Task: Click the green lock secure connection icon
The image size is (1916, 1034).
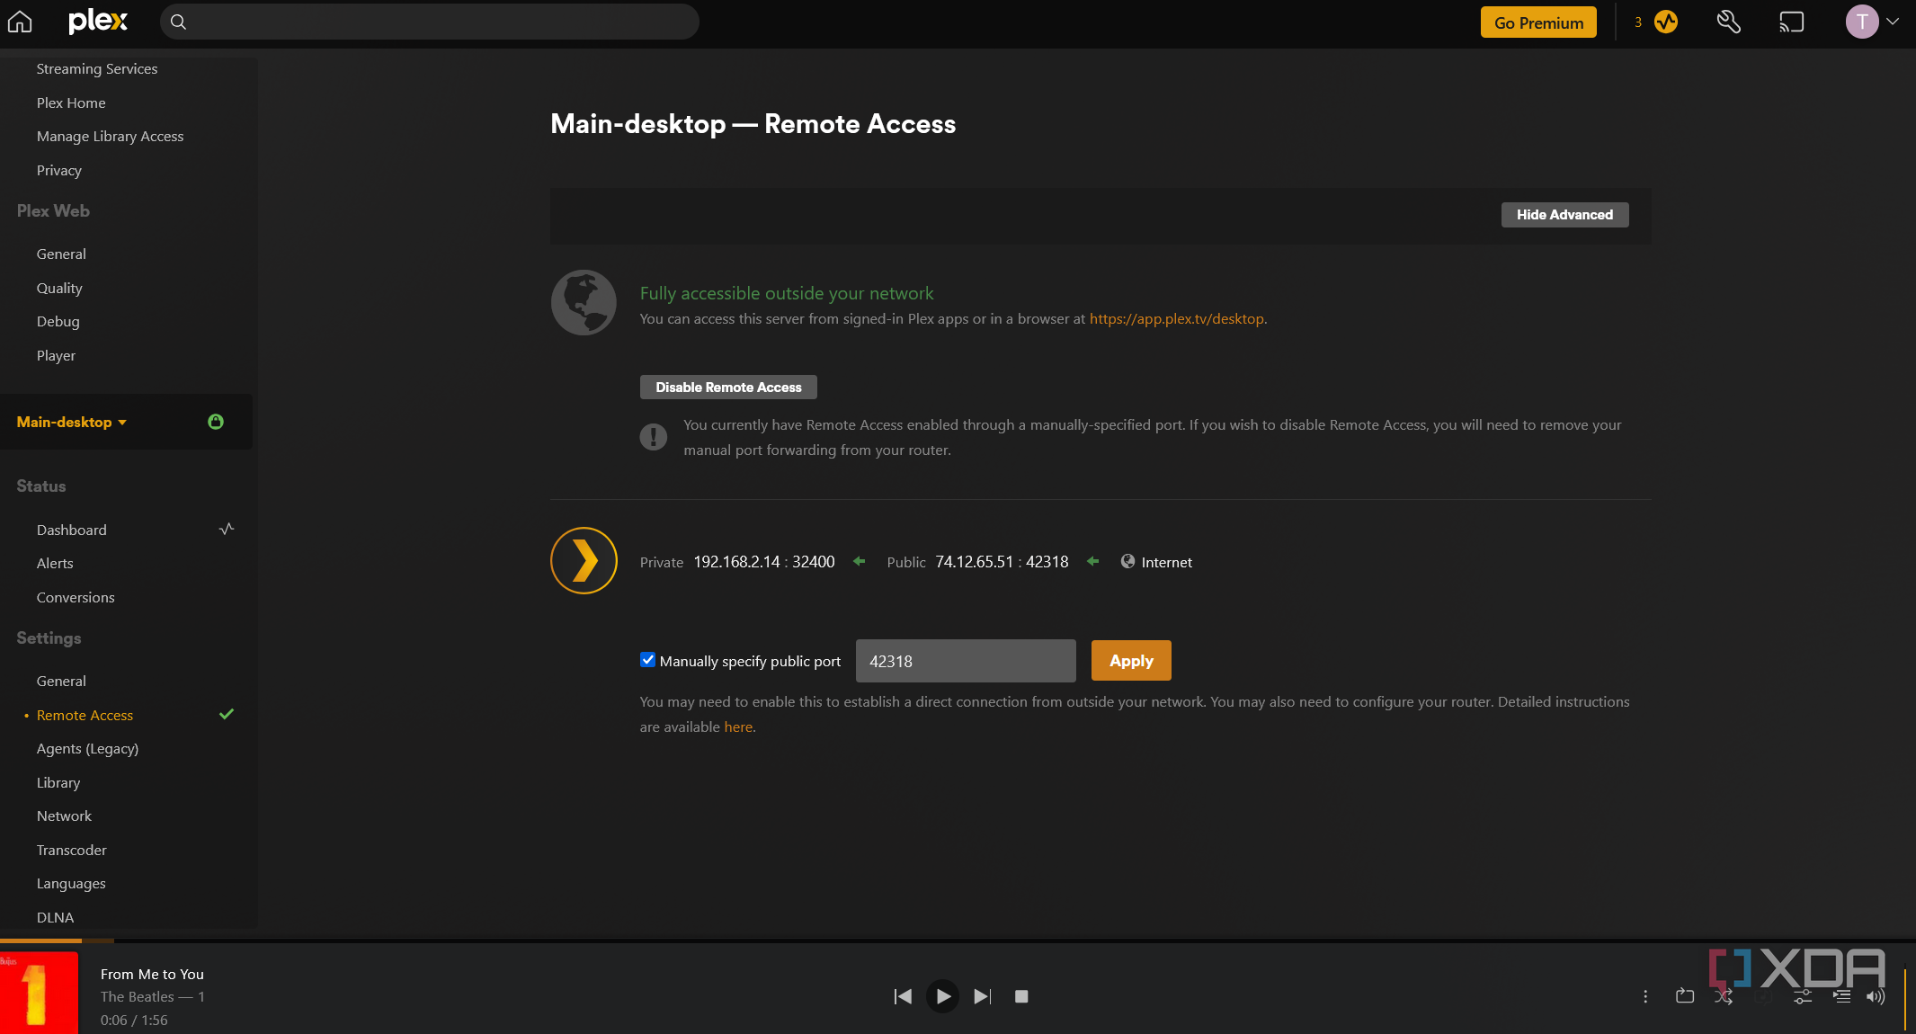Action: 216,422
